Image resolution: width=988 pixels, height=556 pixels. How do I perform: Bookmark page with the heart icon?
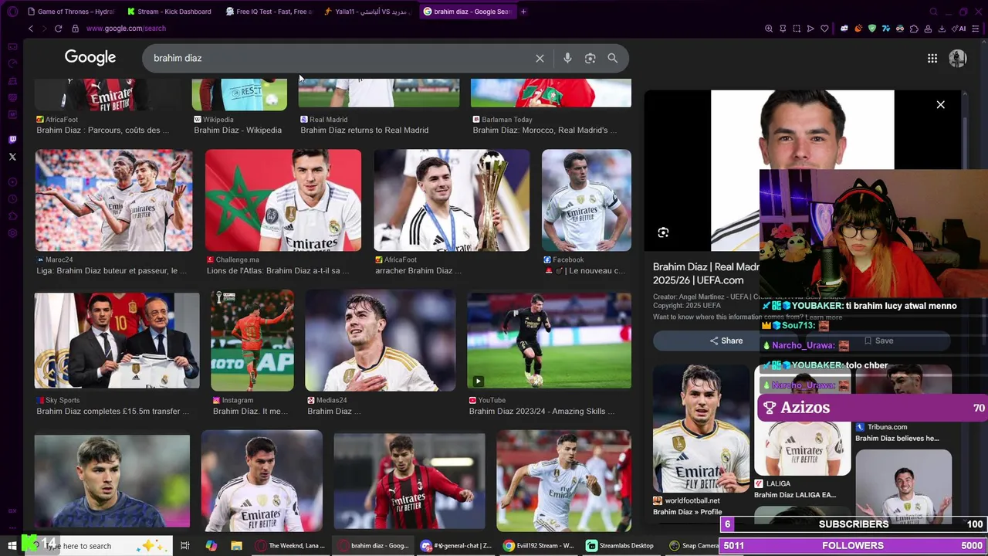(x=824, y=29)
